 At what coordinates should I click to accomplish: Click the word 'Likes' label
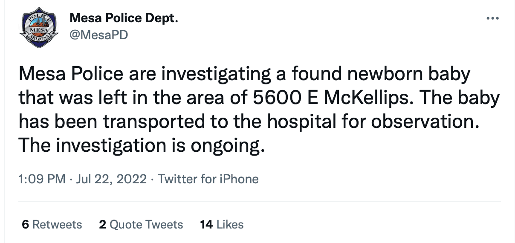tap(230, 224)
